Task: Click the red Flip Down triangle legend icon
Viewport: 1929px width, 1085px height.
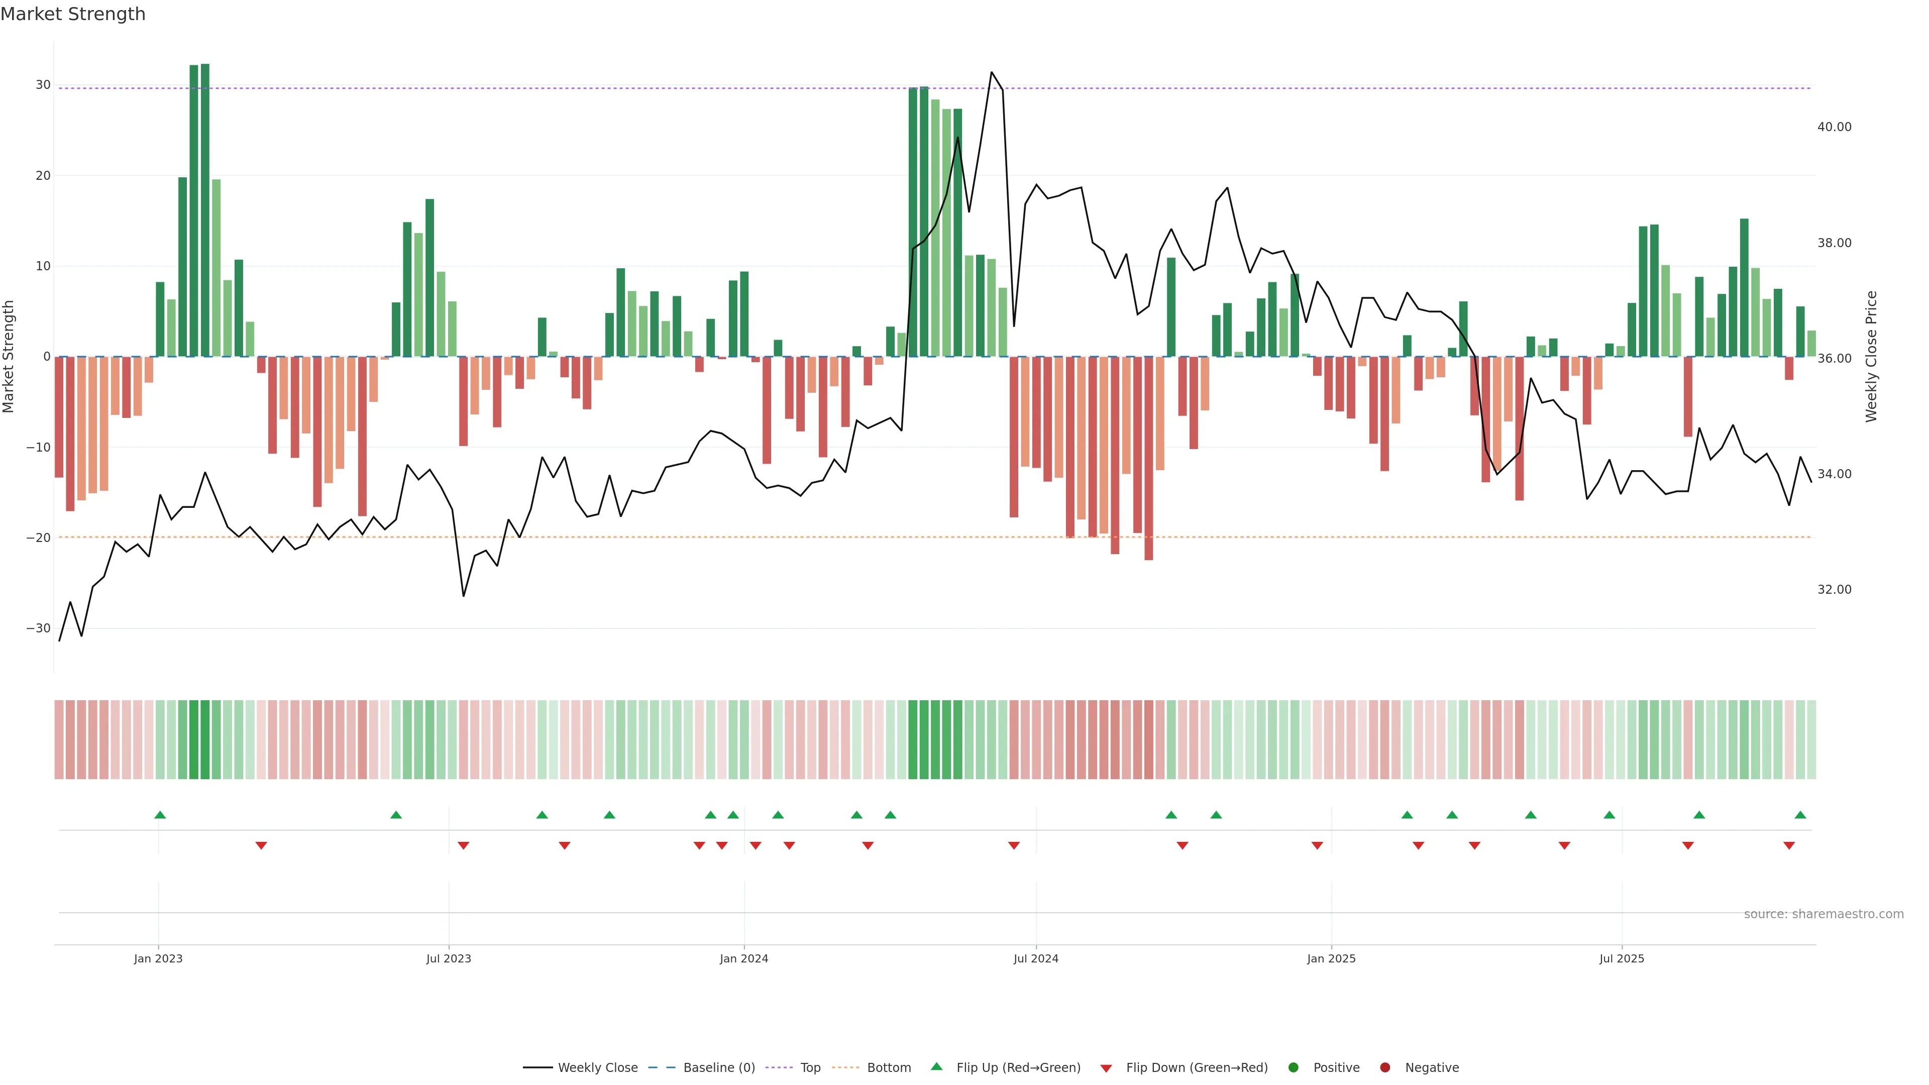Action: (1106, 1068)
